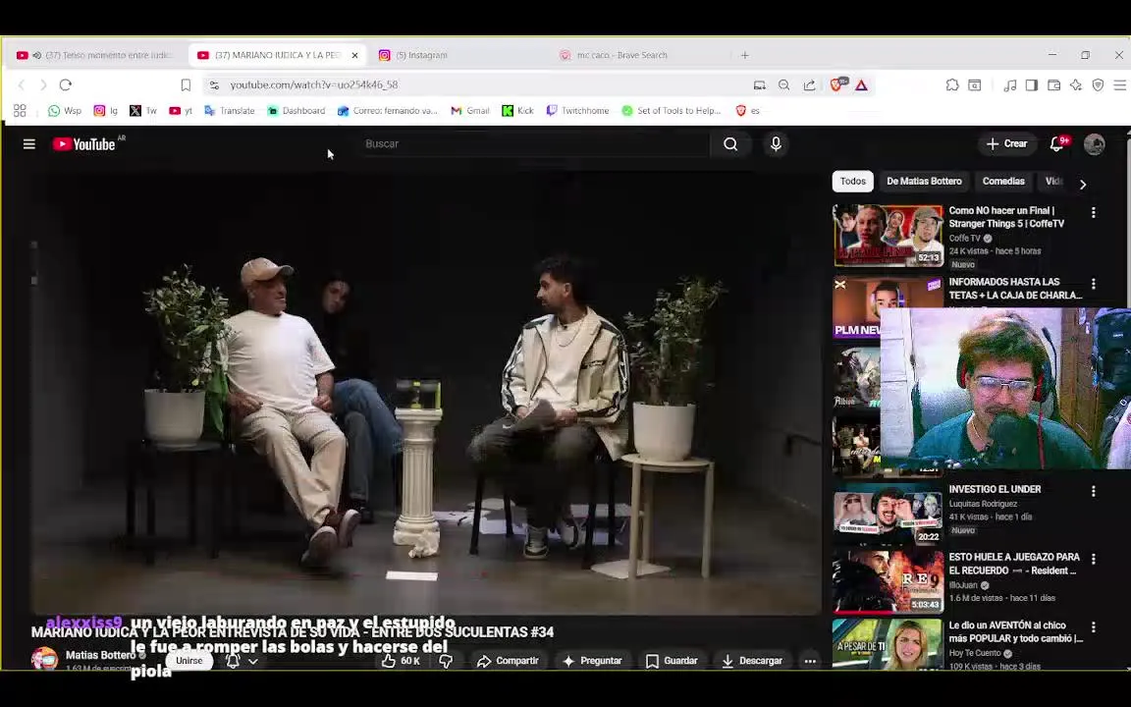1131x707 pixels.
Task: Open the Stranger Things 5 video thumbnail
Action: (x=888, y=236)
